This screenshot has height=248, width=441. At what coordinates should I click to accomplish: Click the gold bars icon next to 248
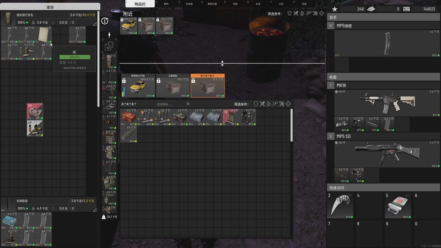click(371, 9)
